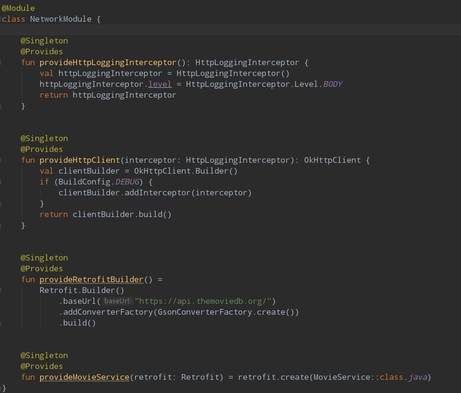This screenshot has width=461, height=393.
Task: Click httpLoggingInterceptor in the val declaration
Action: [x=110, y=74]
